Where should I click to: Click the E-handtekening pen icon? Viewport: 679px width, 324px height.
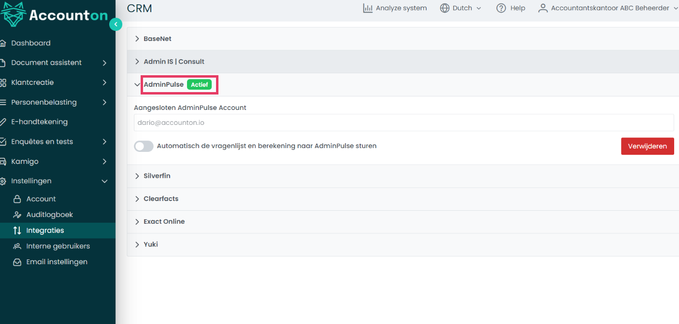pos(3,122)
